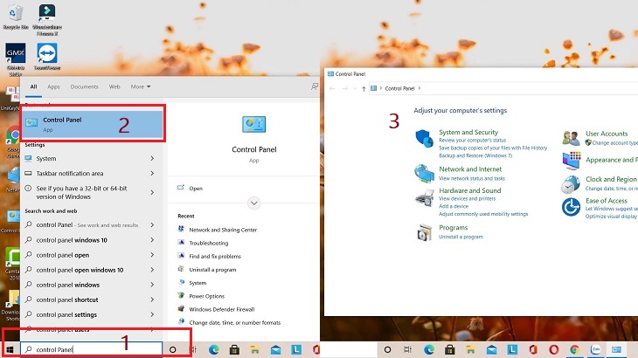Open the More dropdown in search tabs
638x358 pixels.
tap(141, 86)
